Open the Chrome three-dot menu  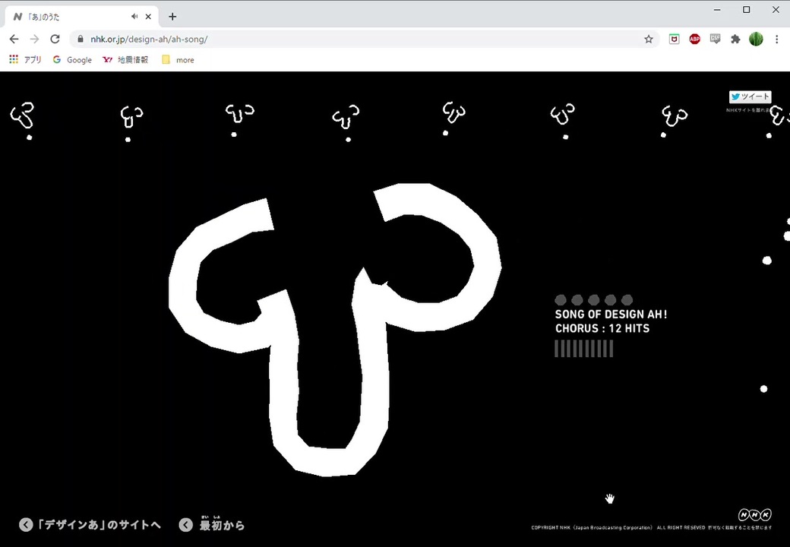point(776,40)
